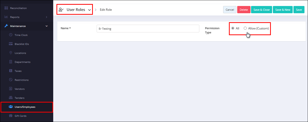Delete the current role

click(x=244, y=10)
